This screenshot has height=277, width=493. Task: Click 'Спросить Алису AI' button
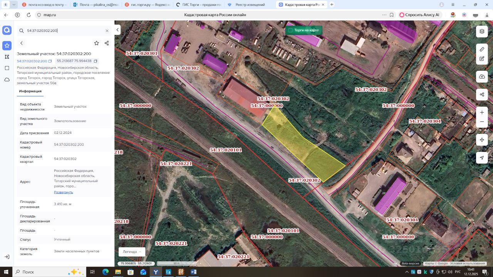point(420,15)
